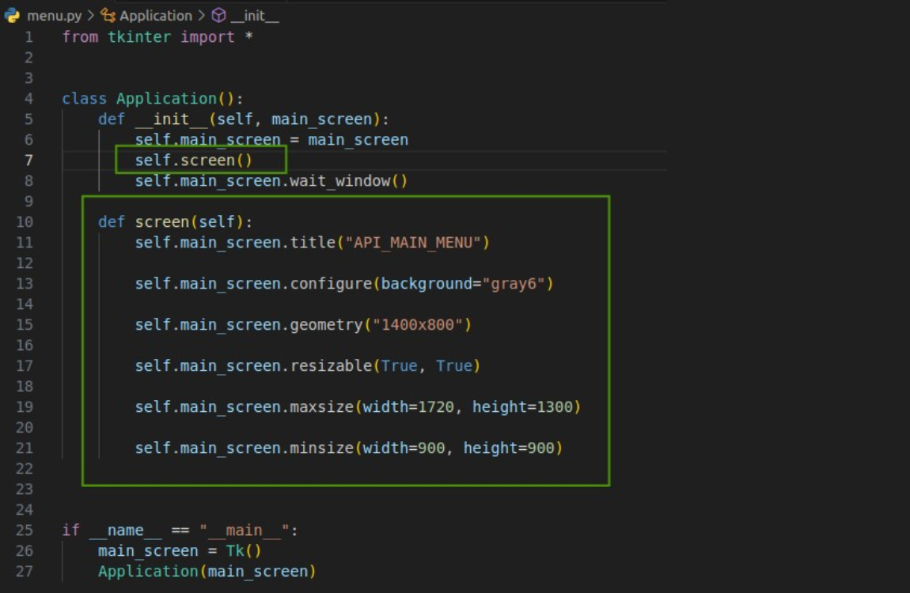The width and height of the screenshot is (910, 593).
Task: Click the "API_MAIN_MENU" title string
Action: 412,243
